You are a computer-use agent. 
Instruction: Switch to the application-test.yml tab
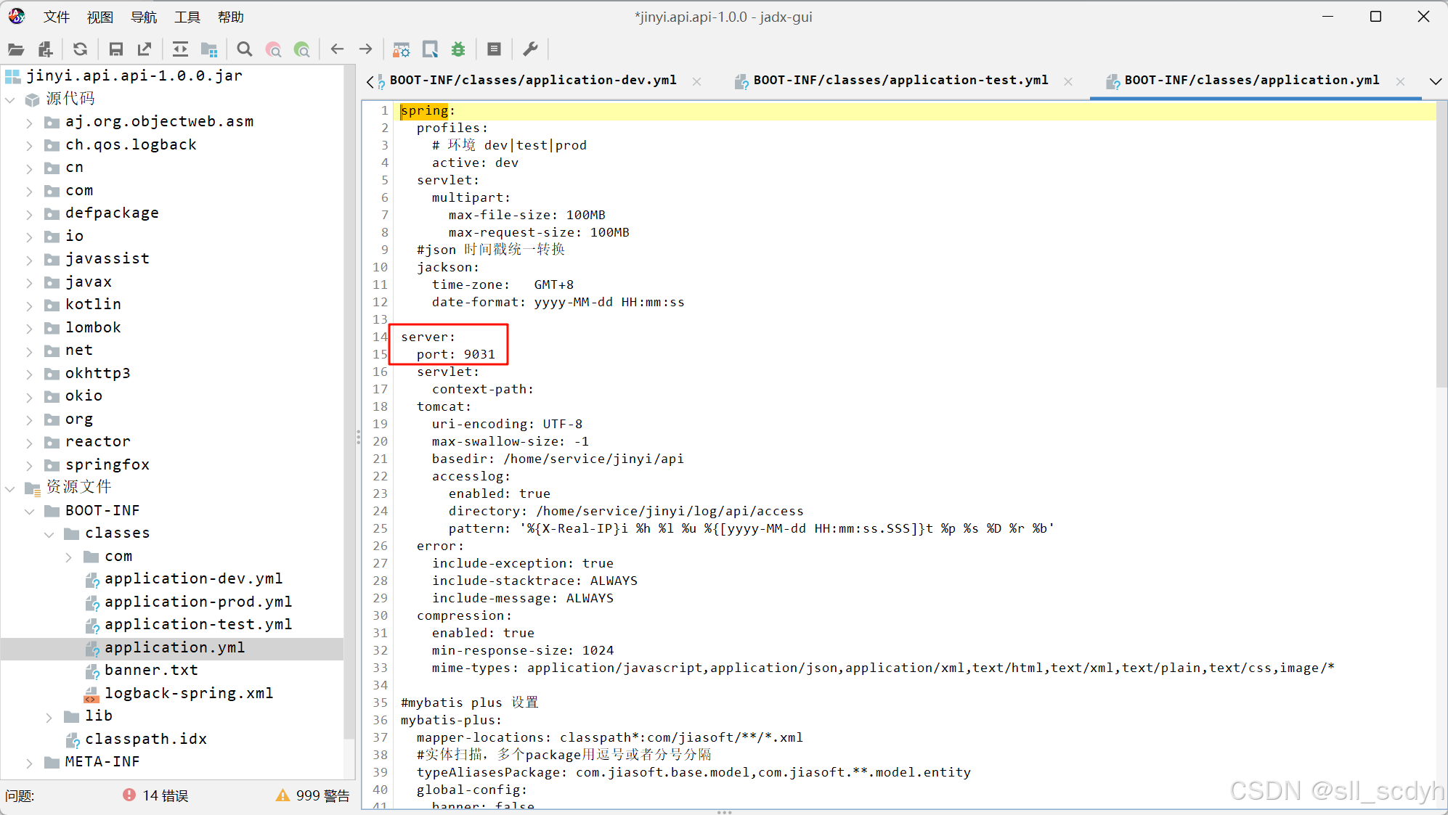(x=900, y=81)
